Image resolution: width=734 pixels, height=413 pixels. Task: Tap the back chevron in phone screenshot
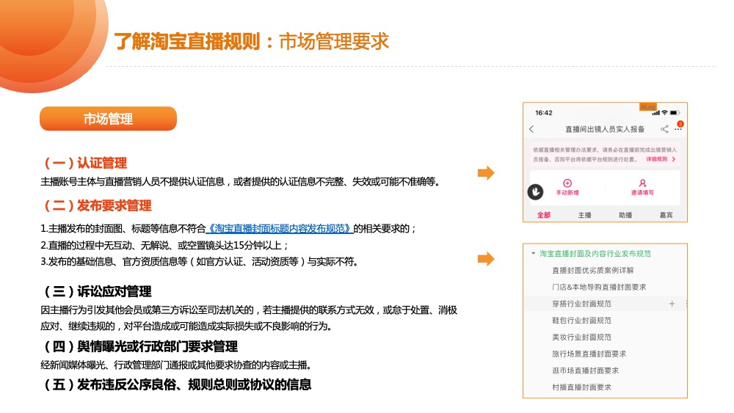point(531,129)
